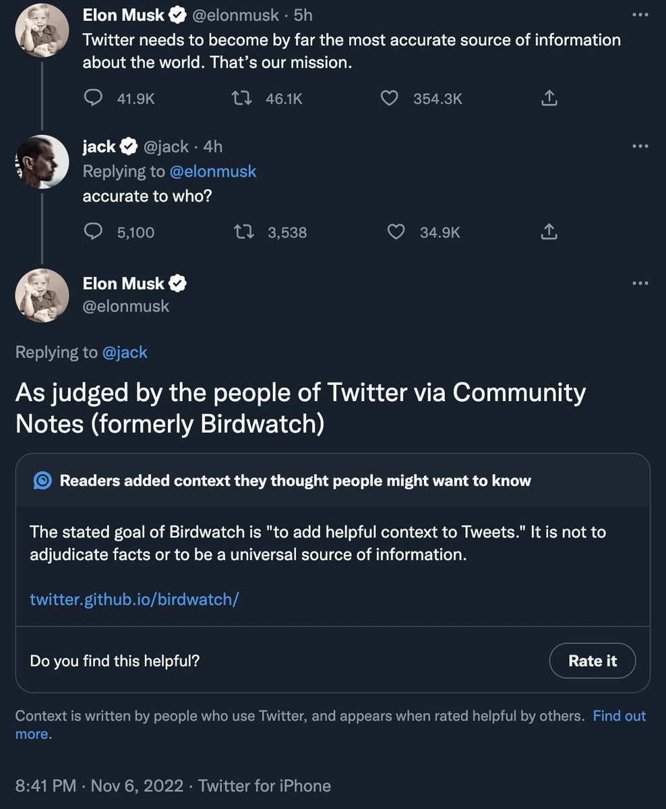Viewport: 666px width, 809px height.
Task: Retweet jack's reply tweet
Action: [x=243, y=232]
